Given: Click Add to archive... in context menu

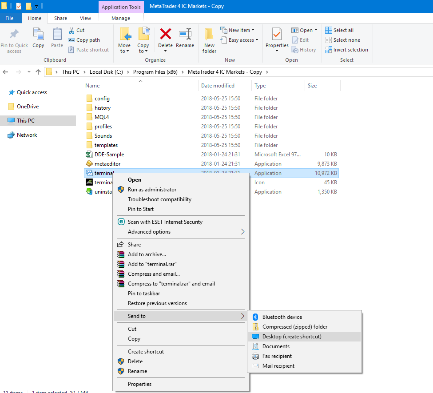Looking at the screenshot, I should tap(147, 254).
